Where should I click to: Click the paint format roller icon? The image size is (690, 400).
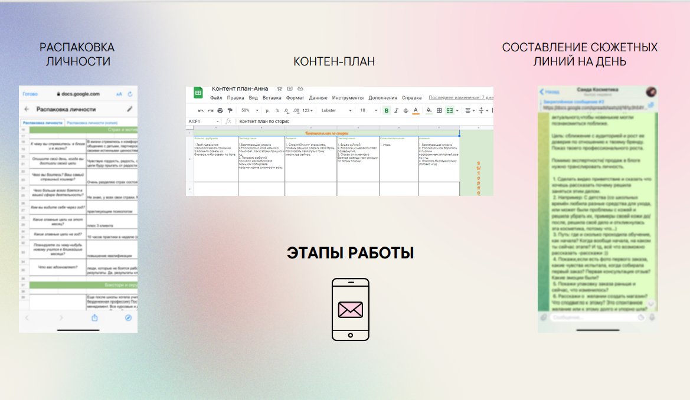coord(229,110)
